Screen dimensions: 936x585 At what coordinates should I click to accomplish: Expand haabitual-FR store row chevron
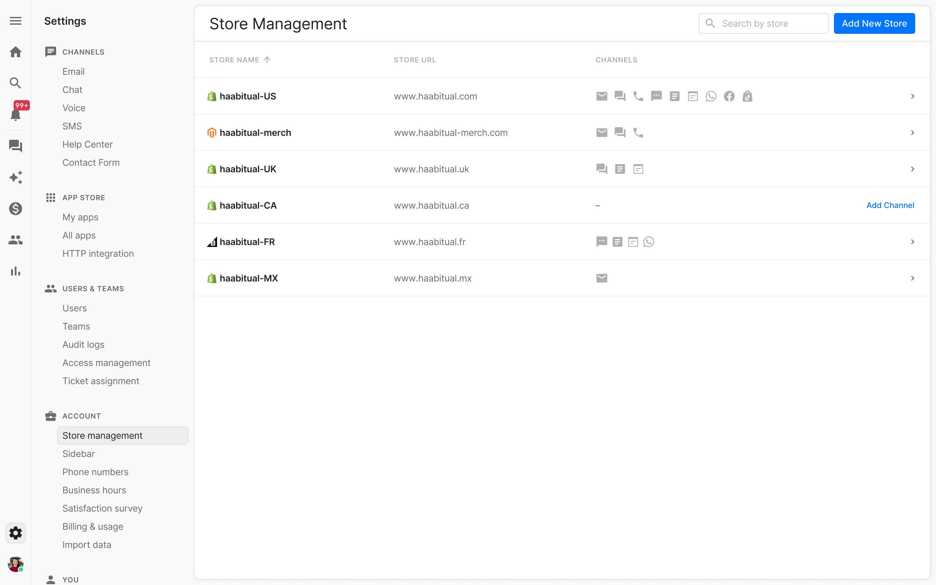pyautogui.click(x=912, y=242)
